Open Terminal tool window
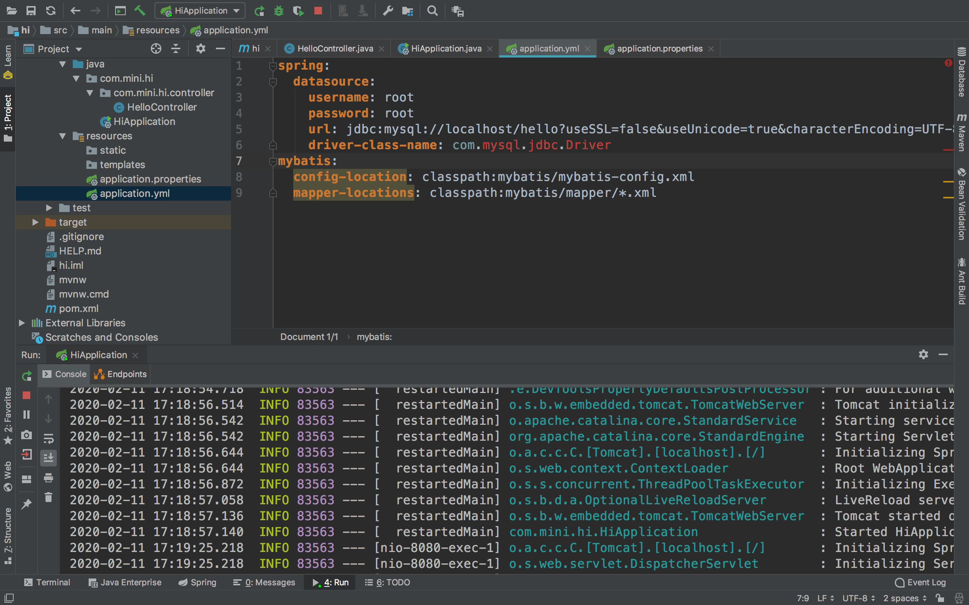 (47, 582)
